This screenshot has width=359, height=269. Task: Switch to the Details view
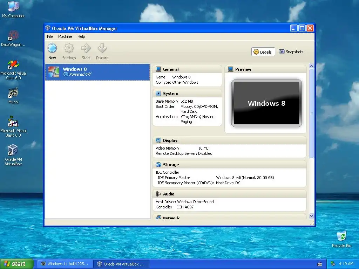(263, 52)
